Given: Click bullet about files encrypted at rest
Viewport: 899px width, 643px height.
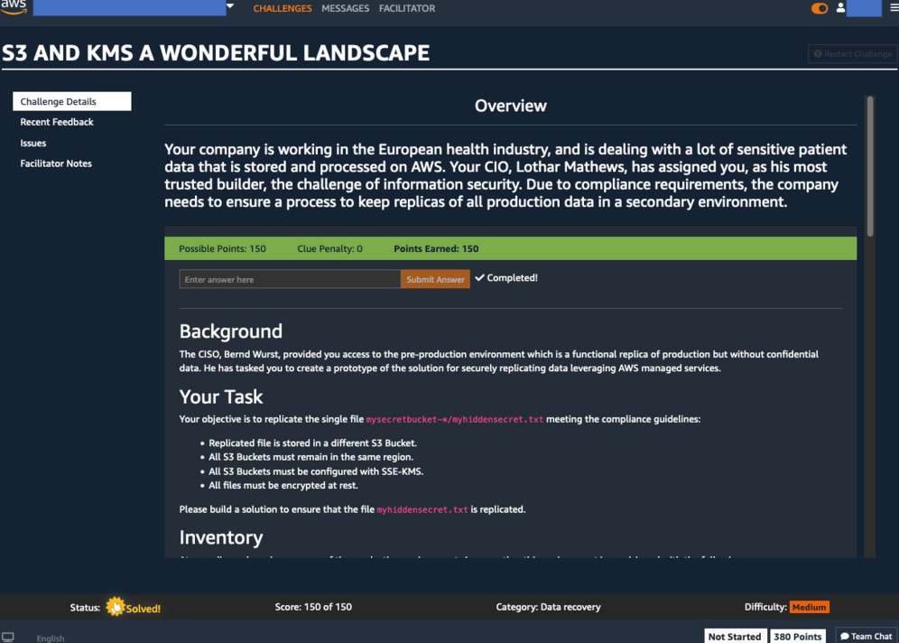Looking at the screenshot, I should pyautogui.click(x=283, y=485).
